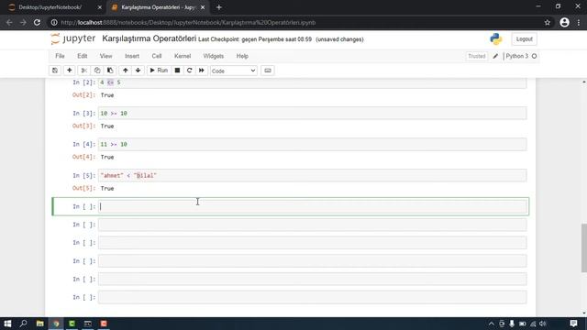The width and height of the screenshot is (587, 330).
Task: Click the Out[3] True output text
Action: pyautogui.click(x=107, y=126)
